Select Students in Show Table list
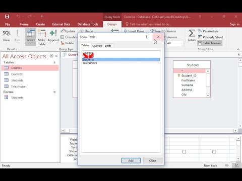The height and width of the screenshot is (181, 242). click(121, 60)
